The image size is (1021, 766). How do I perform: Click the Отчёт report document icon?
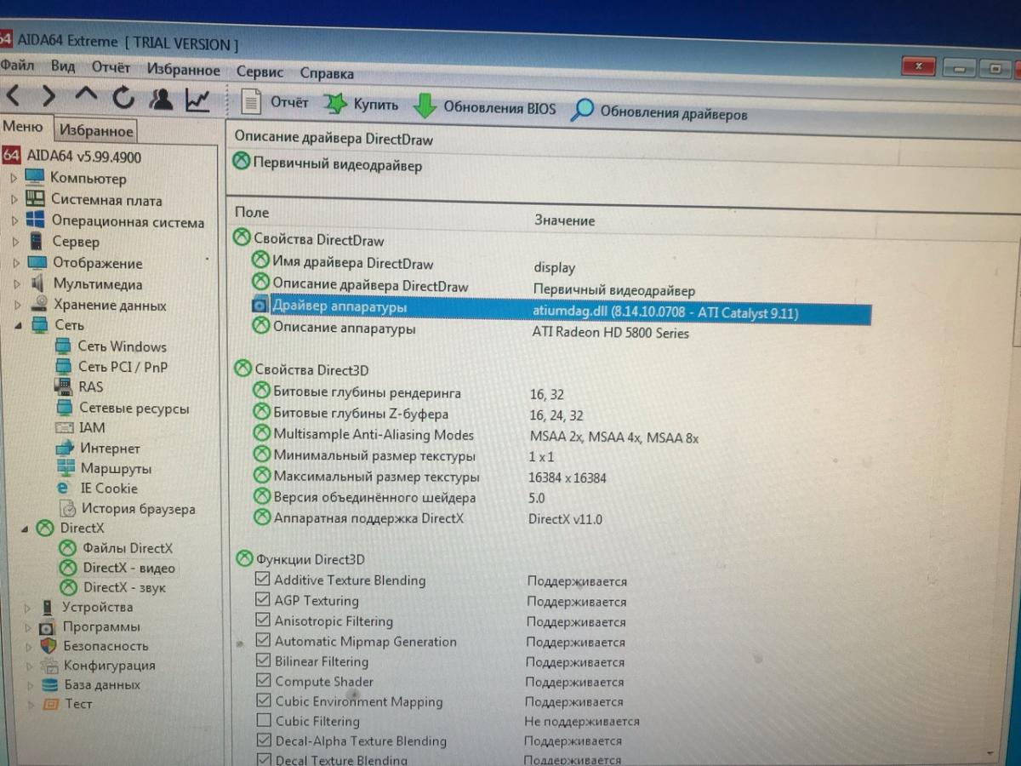coord(250,102)
